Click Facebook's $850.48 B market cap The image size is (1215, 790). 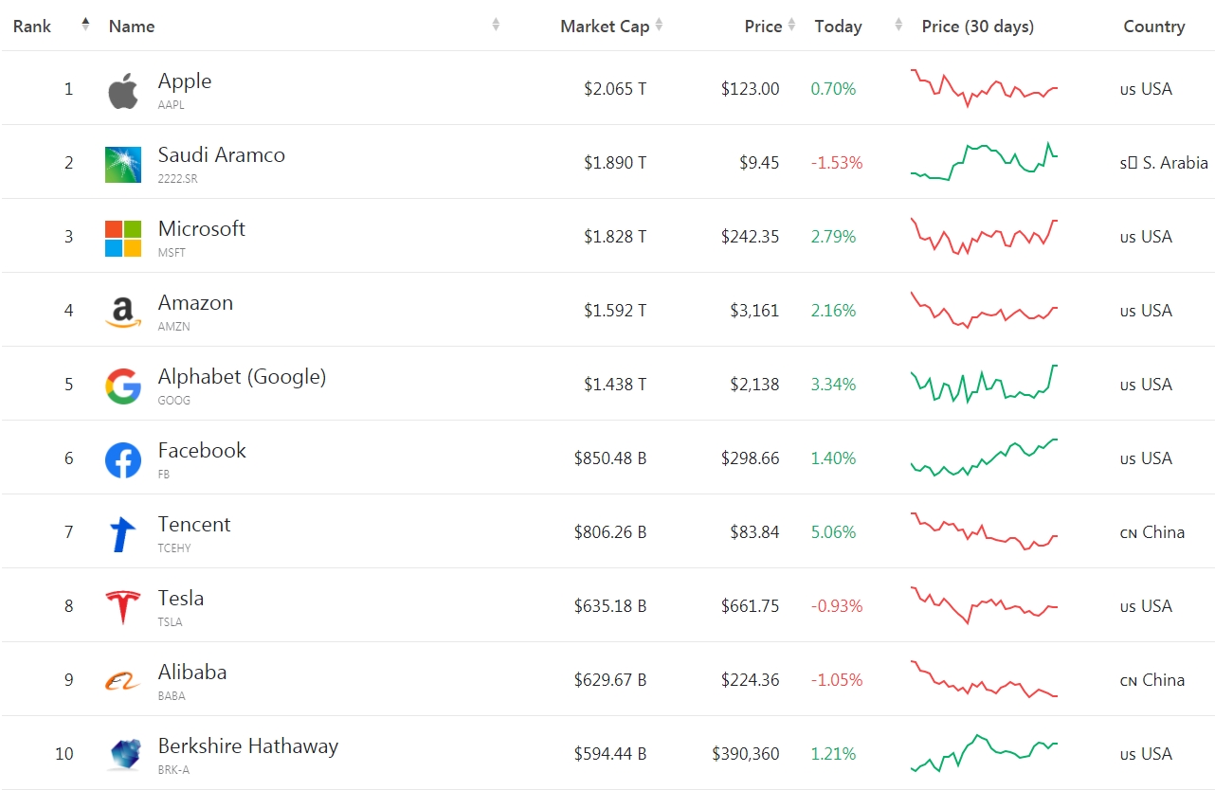pos(610,458)
